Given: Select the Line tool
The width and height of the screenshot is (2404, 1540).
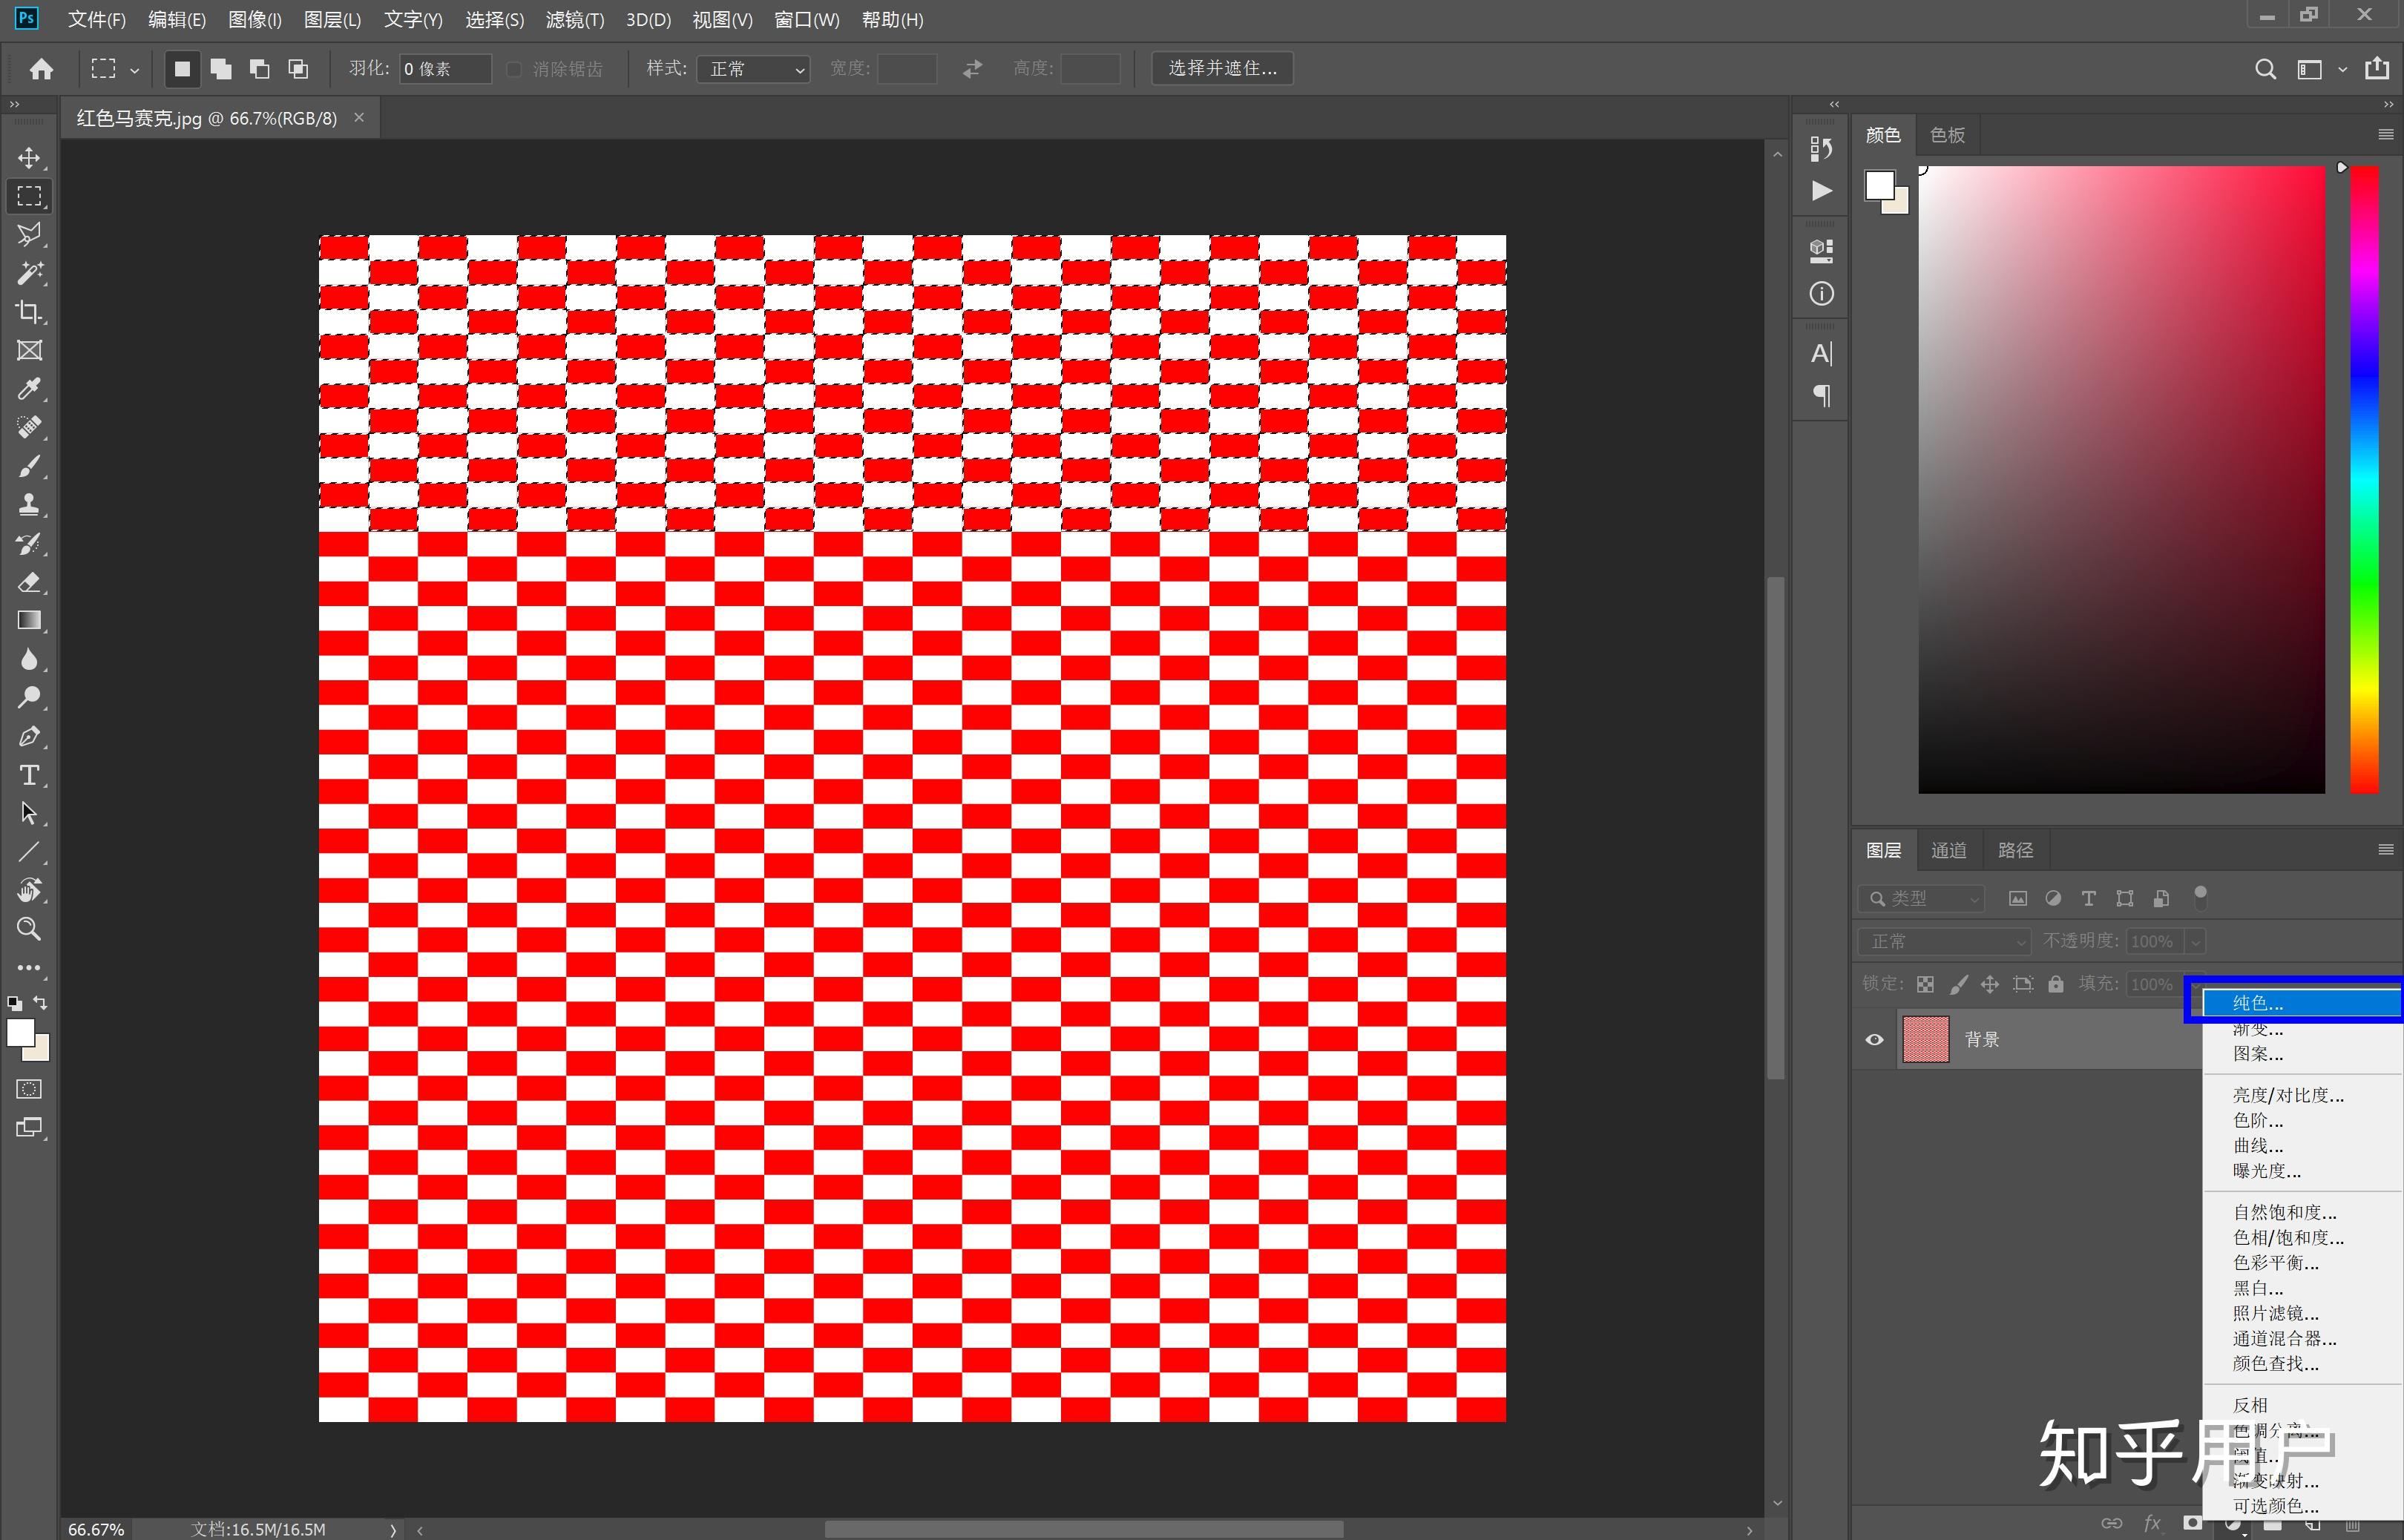Looking at the screenshot, I should click(x=29, y=852).
